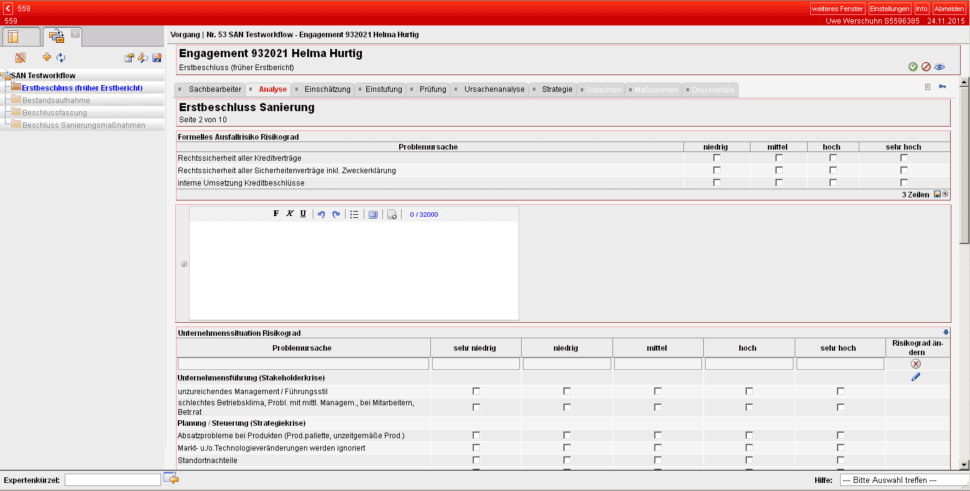Click the red back arrow beside 559
The image size is (970, 491).
[x=8, y=9]
